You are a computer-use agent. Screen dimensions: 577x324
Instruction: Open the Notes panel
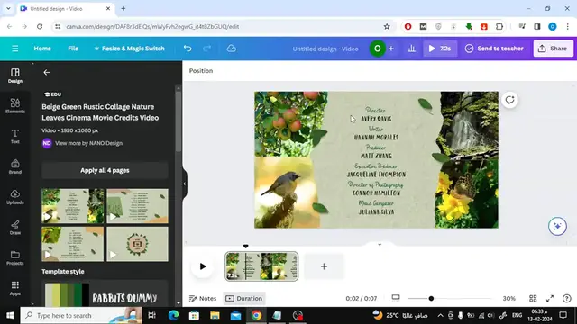[203, 298]
